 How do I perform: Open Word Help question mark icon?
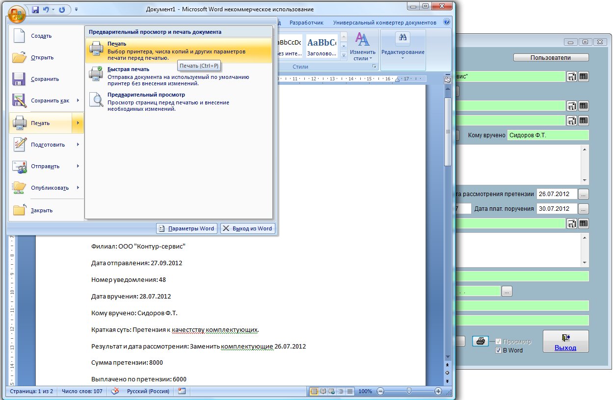click(447, 23)
